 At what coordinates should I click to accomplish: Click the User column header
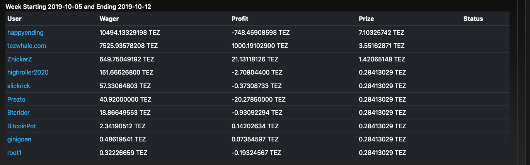coord(14,19)
